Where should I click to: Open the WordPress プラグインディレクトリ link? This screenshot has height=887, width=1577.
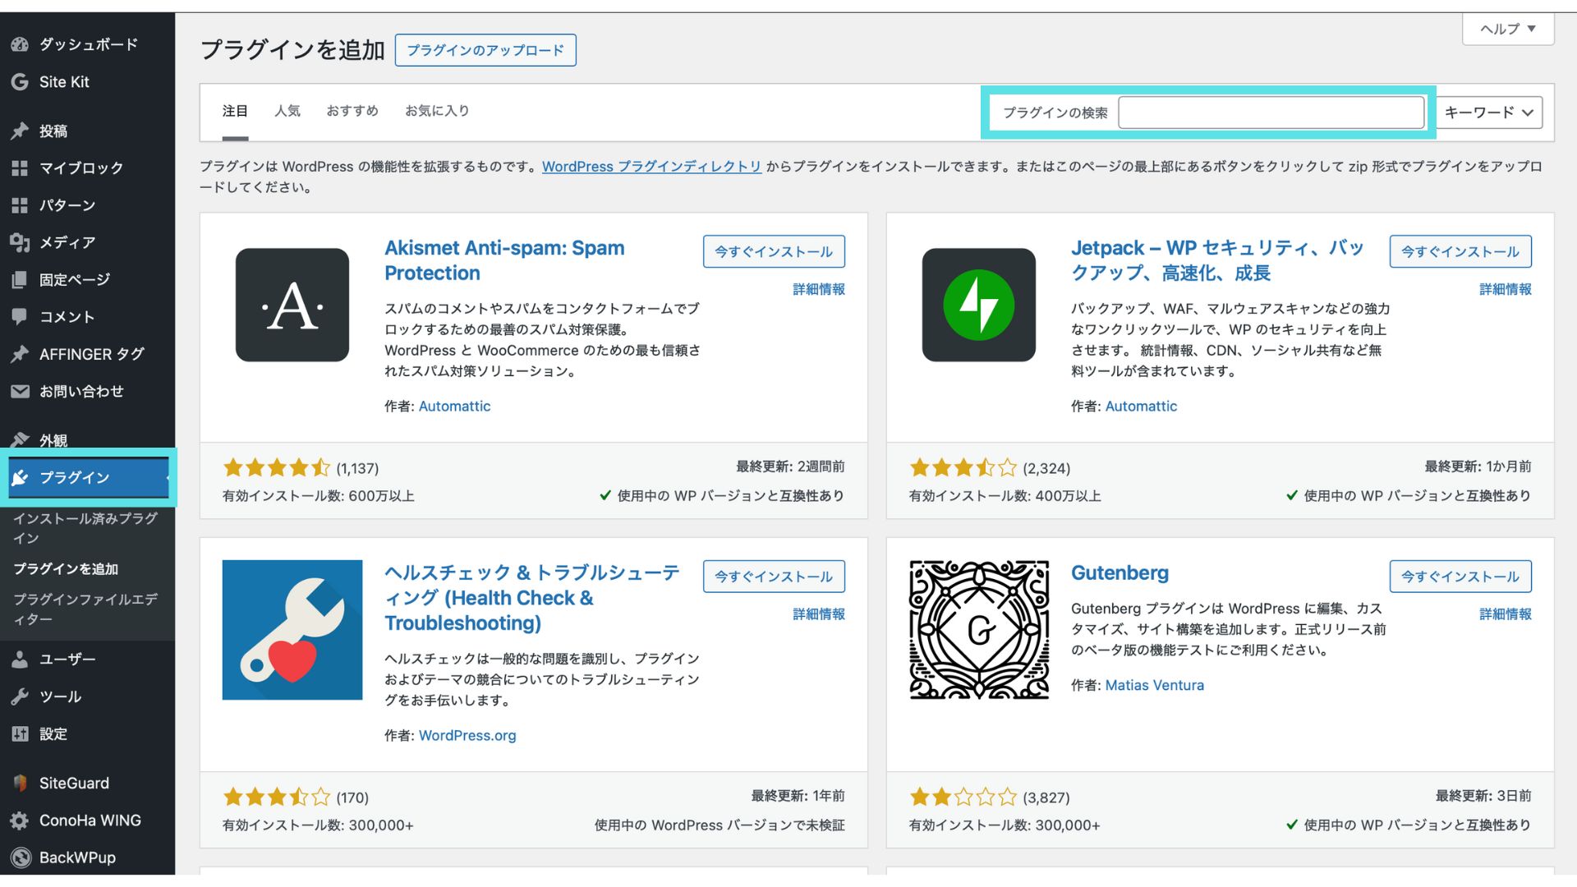(651, 167)
